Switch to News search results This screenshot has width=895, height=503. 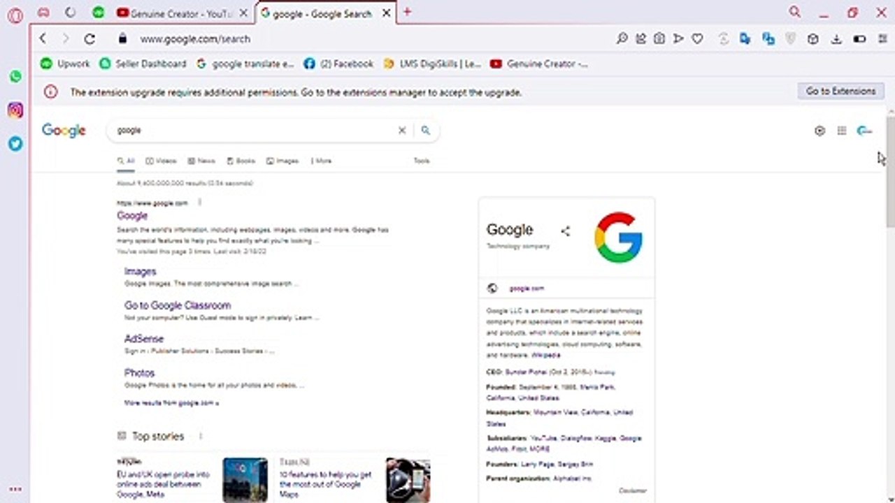tap(201, 161)
